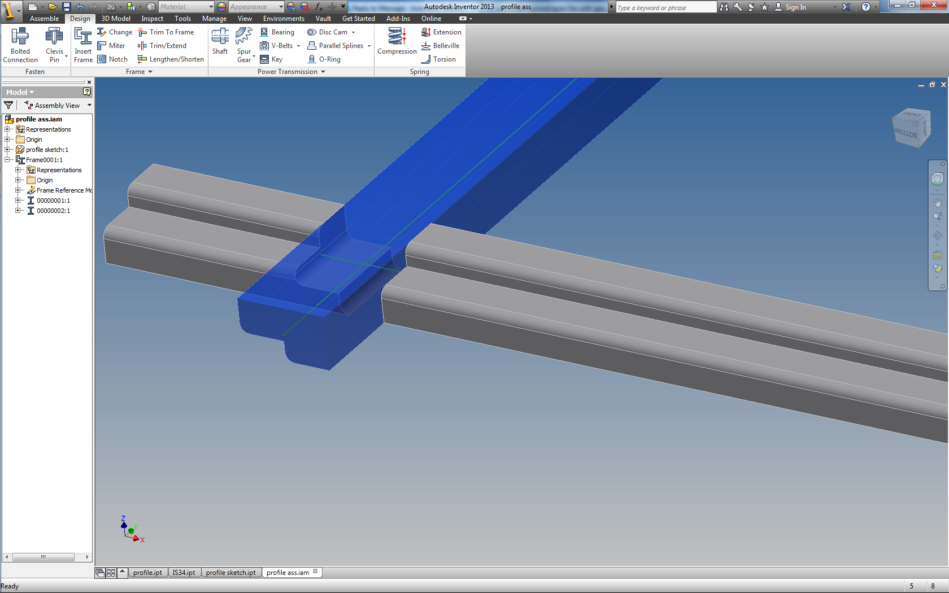Choose the O-Ring tool
Viewport: 949px width, 593px height.
[324, 59]
